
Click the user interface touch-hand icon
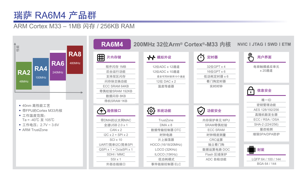click(251, 57)
